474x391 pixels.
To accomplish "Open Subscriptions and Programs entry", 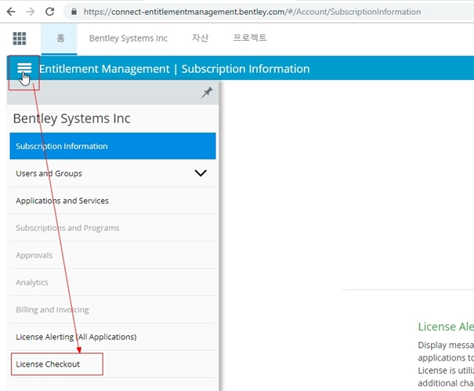I will coord(67,228).
